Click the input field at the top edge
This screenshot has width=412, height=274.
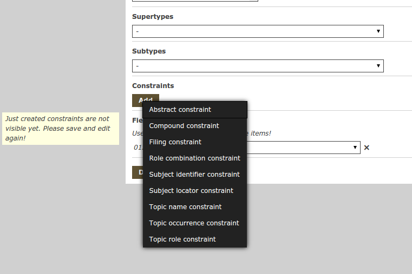[x=195, y=1]
